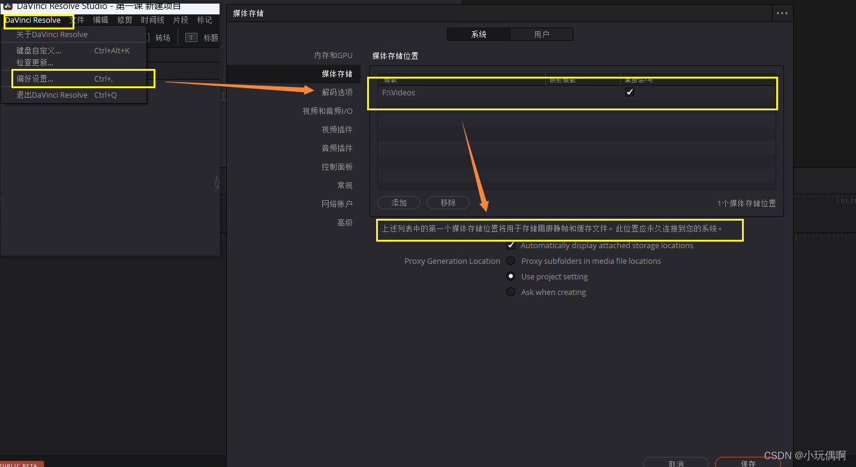Click the 媒体存储位置 heading
This screenshot has width=856, height=467.
(x=395, y=56)
